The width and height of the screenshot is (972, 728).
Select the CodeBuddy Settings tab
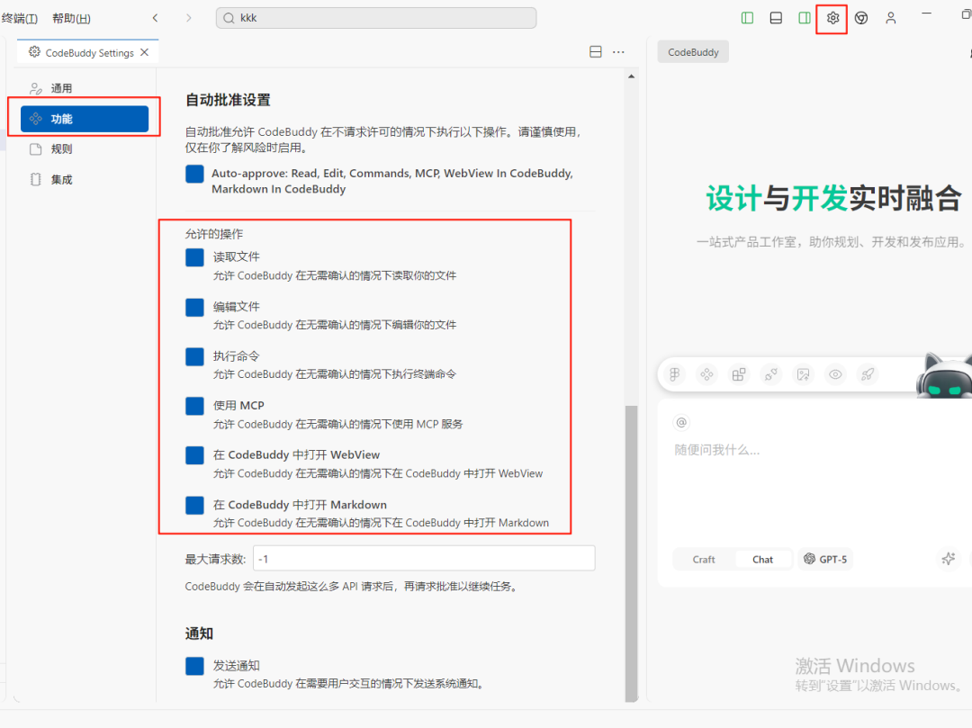tap(88, 53)
